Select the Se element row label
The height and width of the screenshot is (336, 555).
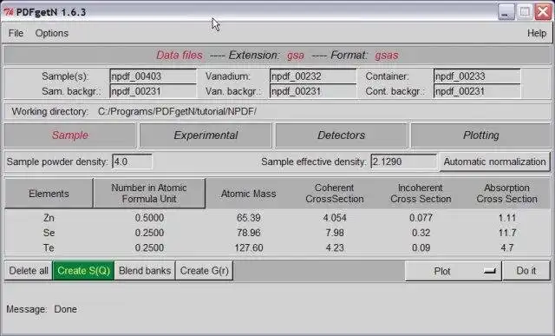coord(49,233)
